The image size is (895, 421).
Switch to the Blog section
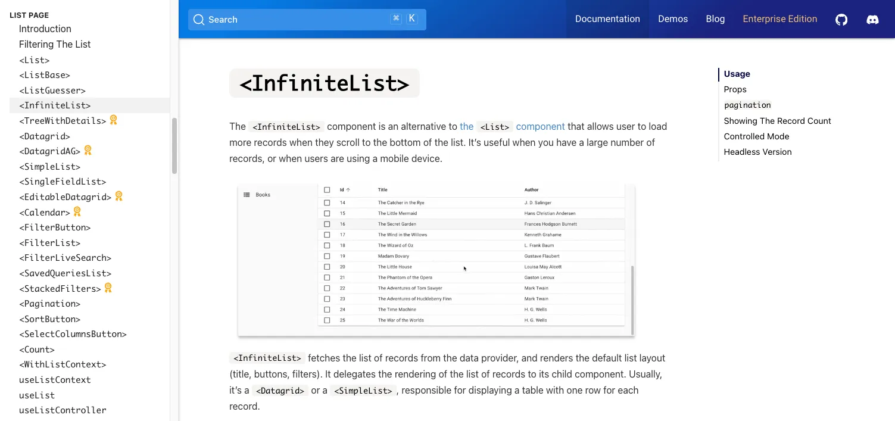point(715,18)
